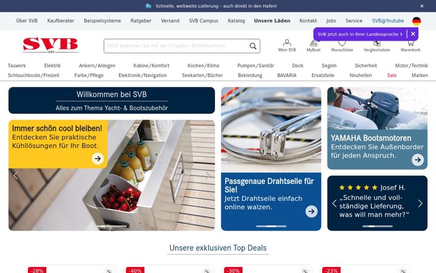The image size is (436, 273).
Task: Open the Ersatzteile category
Action: pyautogui.click(x=323, y=75)
